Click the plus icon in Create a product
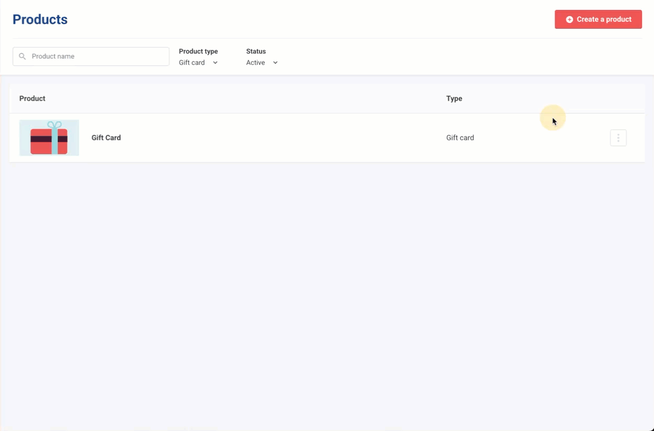This screenshot has height=431, width=654. pos(569,19)
